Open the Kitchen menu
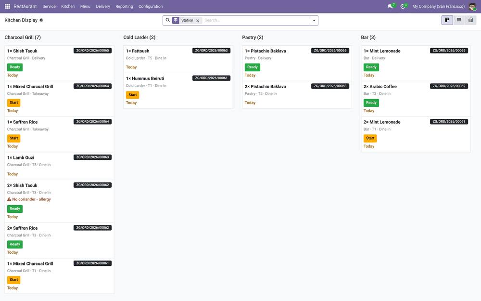Image resolution: width=481 pixels, height=301 pixels. (68, 6)
